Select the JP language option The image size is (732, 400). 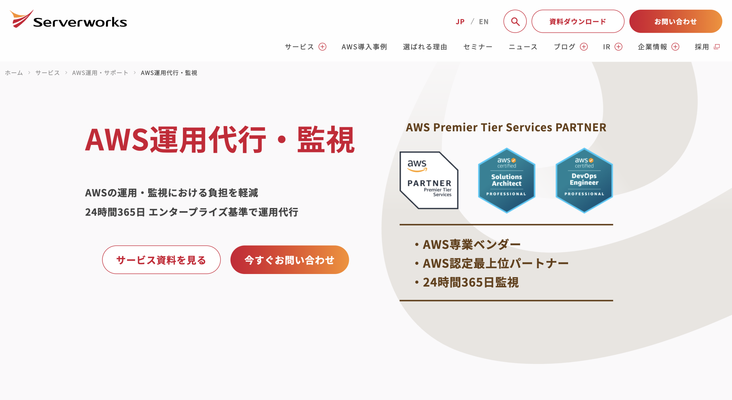pos(460,22)
